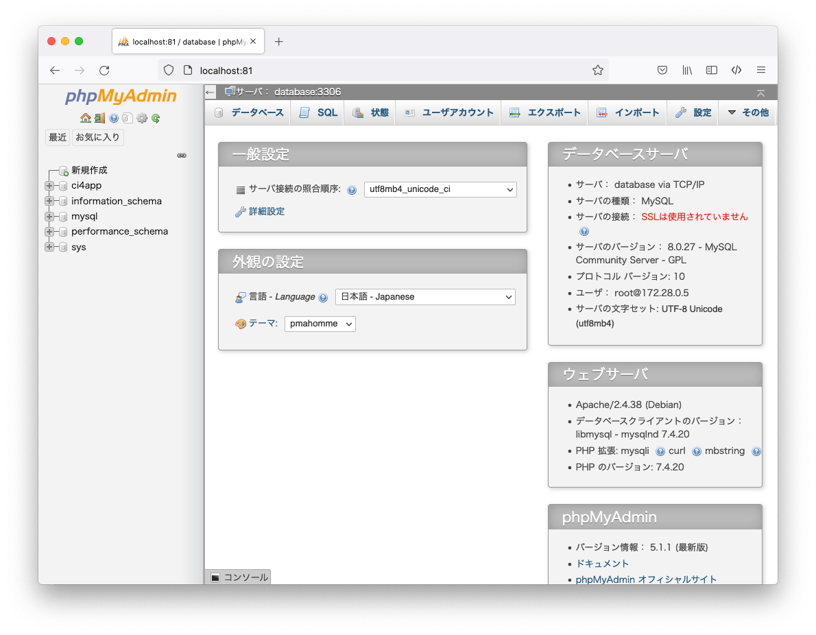This screenshot has height=635, width=816.
Task: Click help icon after mysqli extension
Action: tap(660, 451)
